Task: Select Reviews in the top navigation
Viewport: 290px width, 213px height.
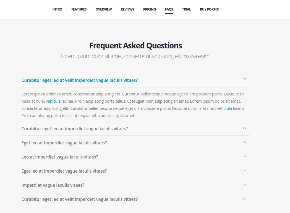Action: 127,9
